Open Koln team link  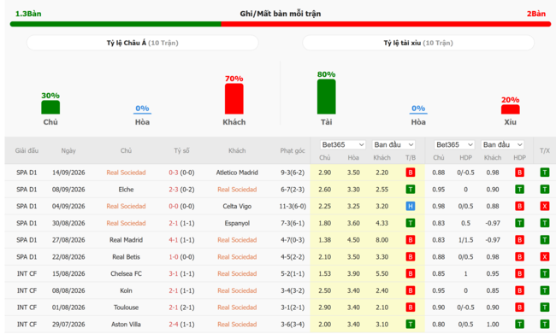pos(126,290)
